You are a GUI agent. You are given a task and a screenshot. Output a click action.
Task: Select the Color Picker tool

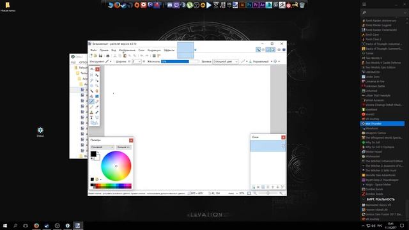(96, 107)
